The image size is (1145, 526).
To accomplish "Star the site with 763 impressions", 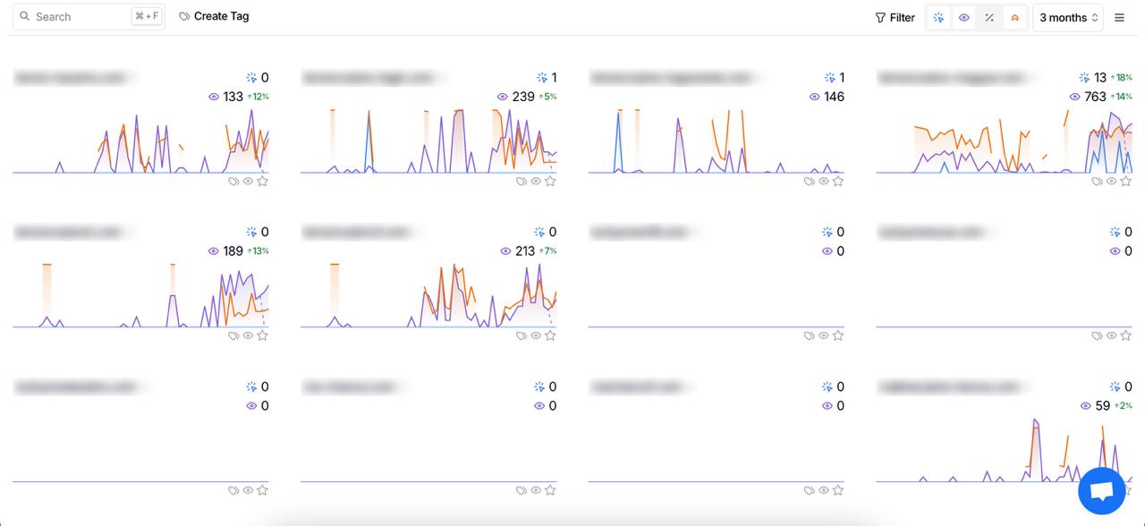I will pyautogui.click(x=1126, y=182).
